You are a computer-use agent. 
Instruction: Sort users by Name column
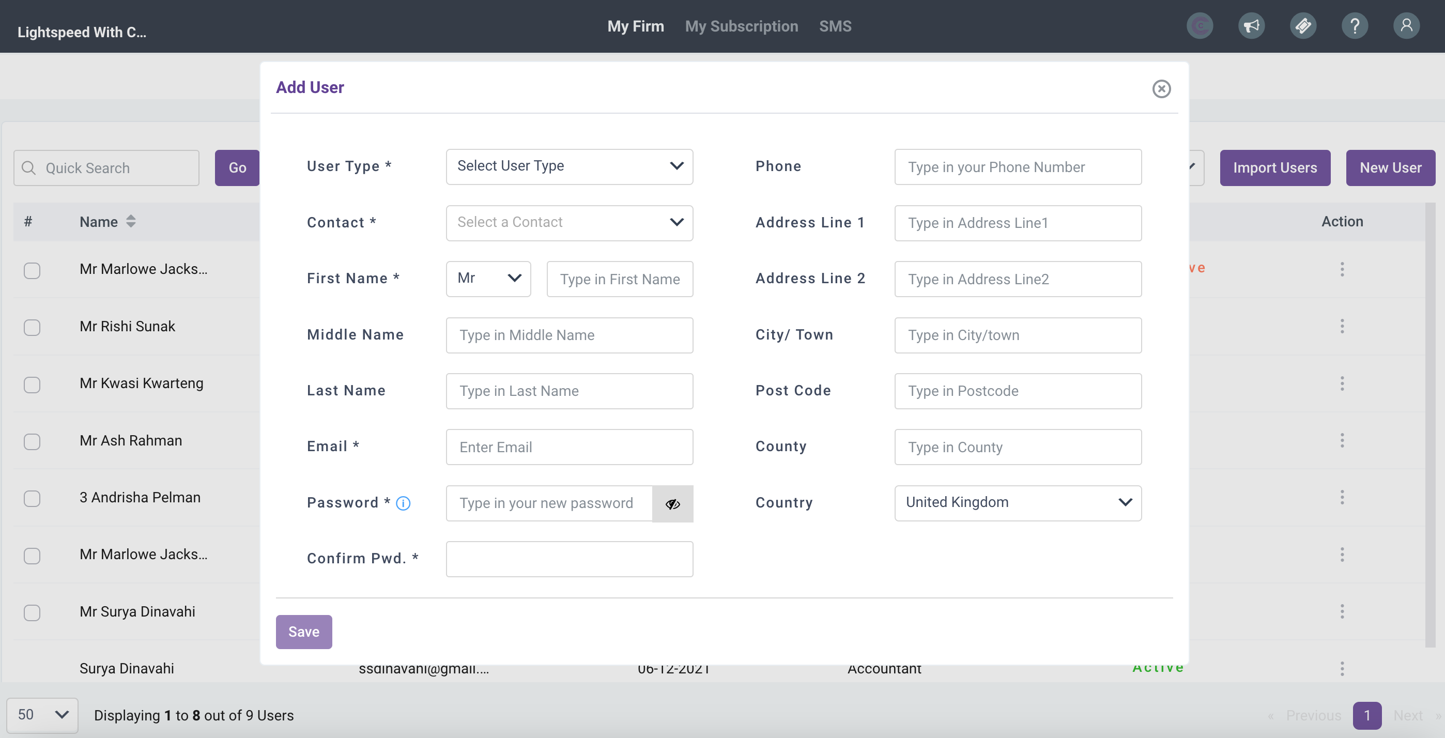(x=130, y=222)
